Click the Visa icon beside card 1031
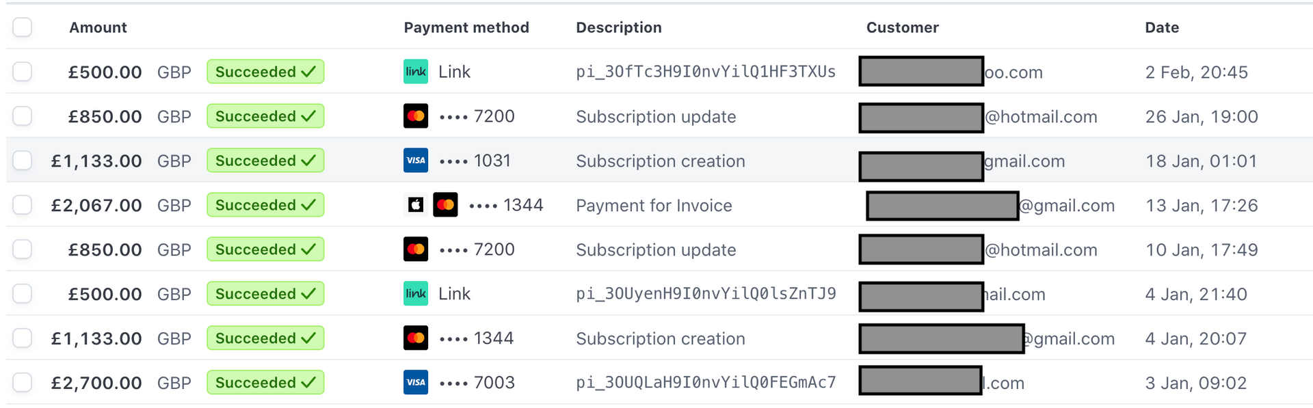Image resolution: width=1313 pixels, height=408 pixels. pos(416,161)
